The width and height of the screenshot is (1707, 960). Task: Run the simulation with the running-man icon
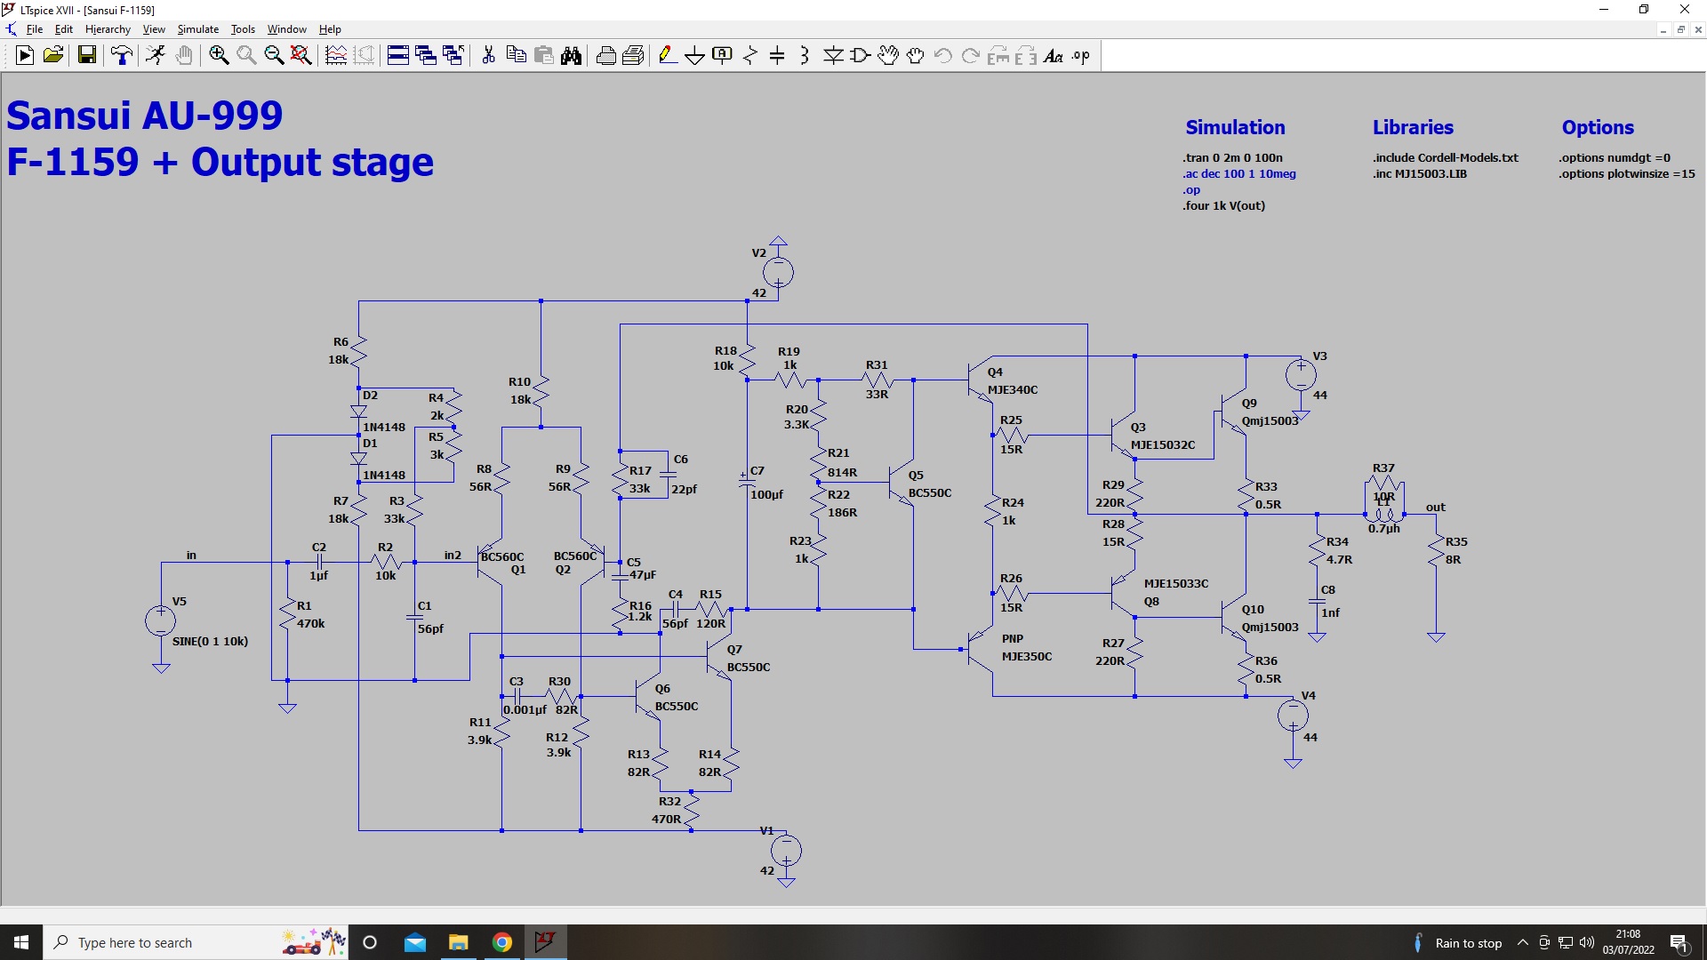[x=156, y=56]
